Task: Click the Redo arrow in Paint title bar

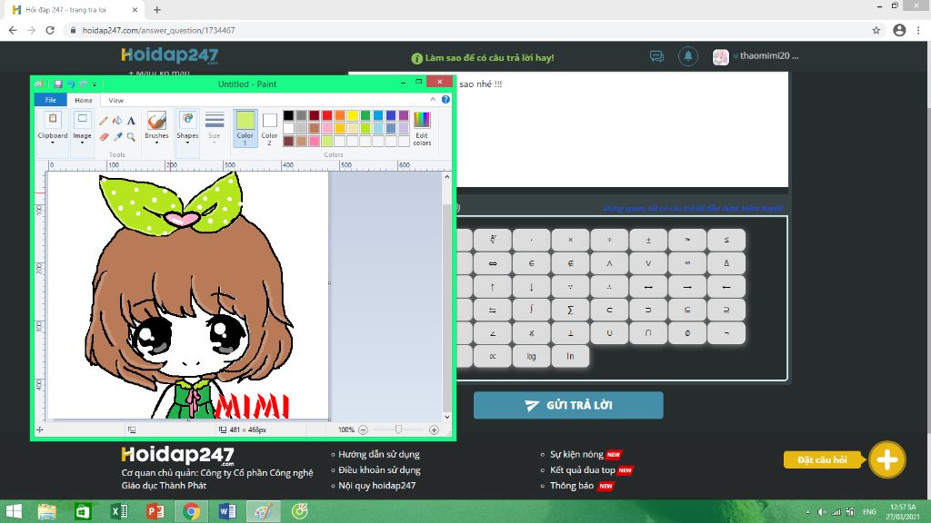Action: [83, 84]
